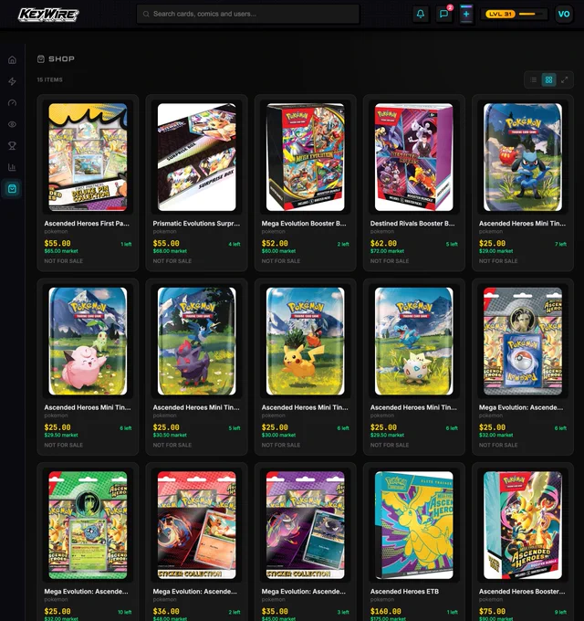This screenshot has width=584, height=621.
Task: Open the gauge dashboard sidebar icon
Action: coord(12,103)
